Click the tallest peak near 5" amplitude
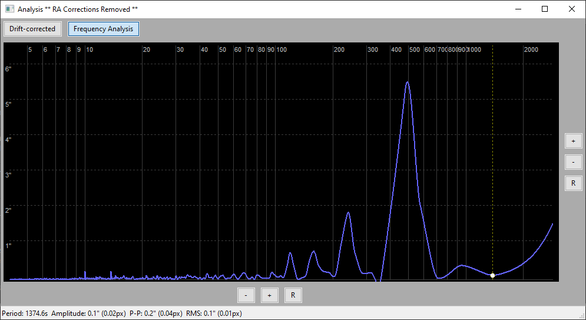This screenshot has height=320, width=586. click(x=407, y=83)
